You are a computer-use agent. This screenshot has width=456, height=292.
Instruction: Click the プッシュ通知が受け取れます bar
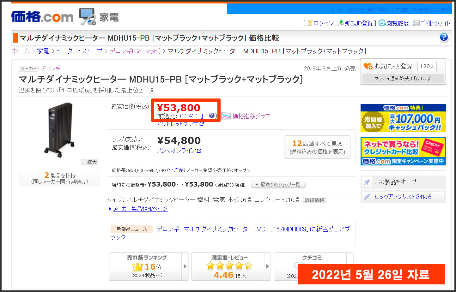pyautogui.click(x=403, y=78)
